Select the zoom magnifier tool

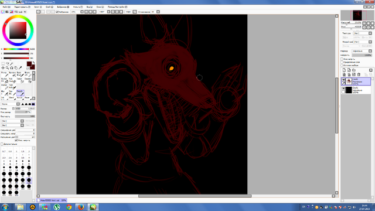tap(8, 68)
